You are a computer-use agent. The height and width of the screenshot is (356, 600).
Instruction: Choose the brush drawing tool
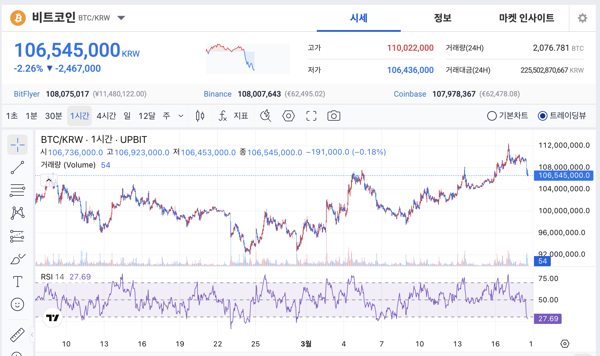tap(17, 259)
